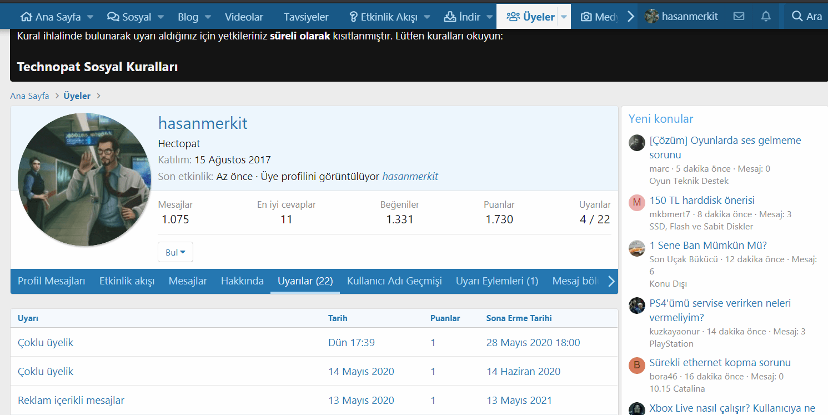Click the hasanmerkit account in navigation bar
Screen dimensions: 828x415
[x=681, y=17]
